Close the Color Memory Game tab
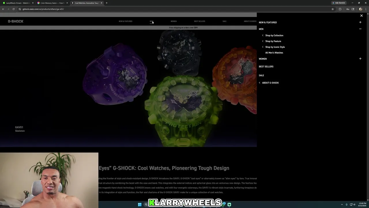Screen dimensions: 369x208 [67, 3]
